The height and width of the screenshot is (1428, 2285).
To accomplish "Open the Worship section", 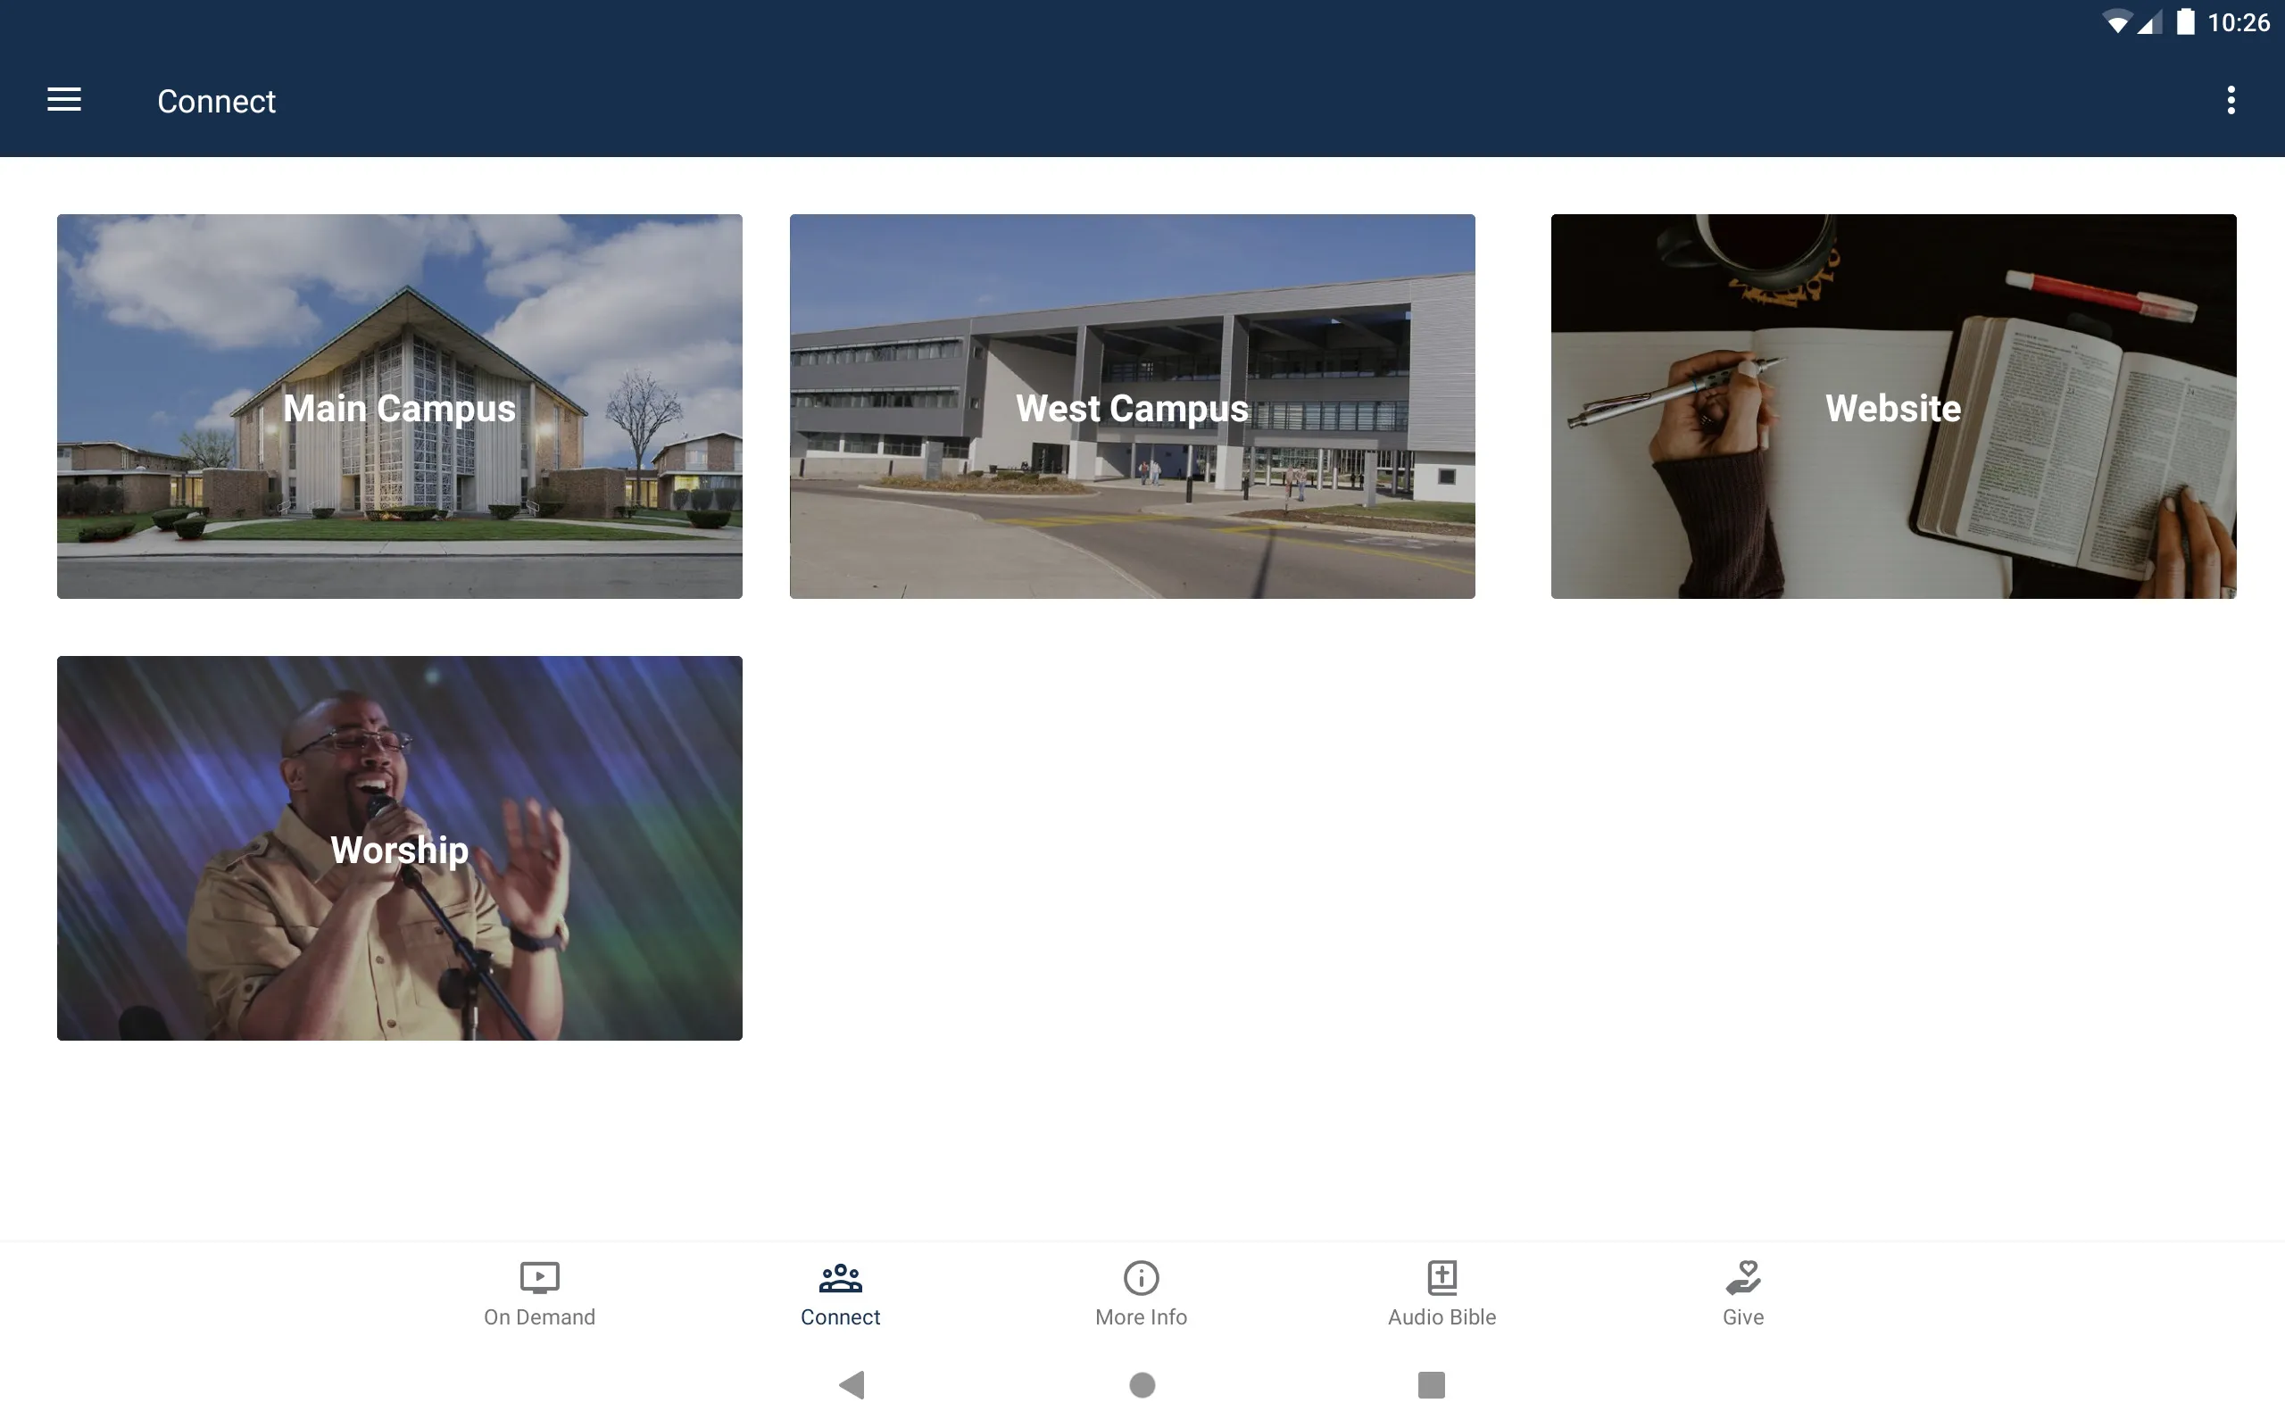I will [400, 847].
